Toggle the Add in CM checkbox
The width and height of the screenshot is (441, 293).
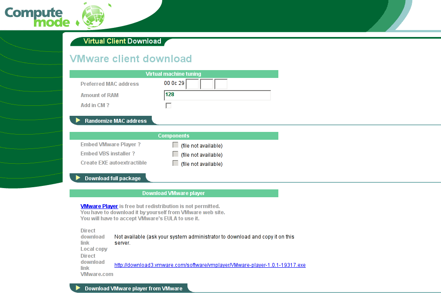168,105
